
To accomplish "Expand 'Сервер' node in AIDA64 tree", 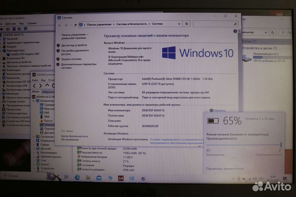I will pos(34,145).
